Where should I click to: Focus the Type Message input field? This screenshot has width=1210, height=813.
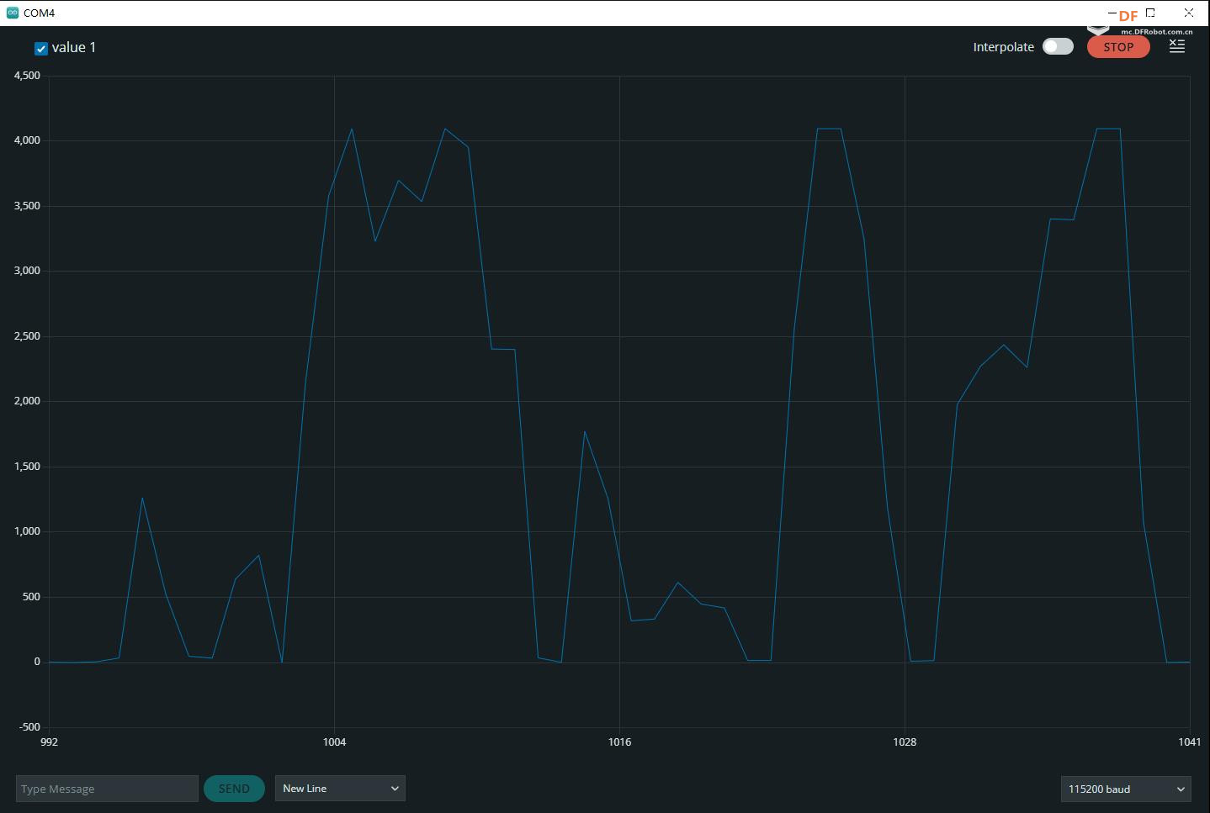click(x=107, y=789)
